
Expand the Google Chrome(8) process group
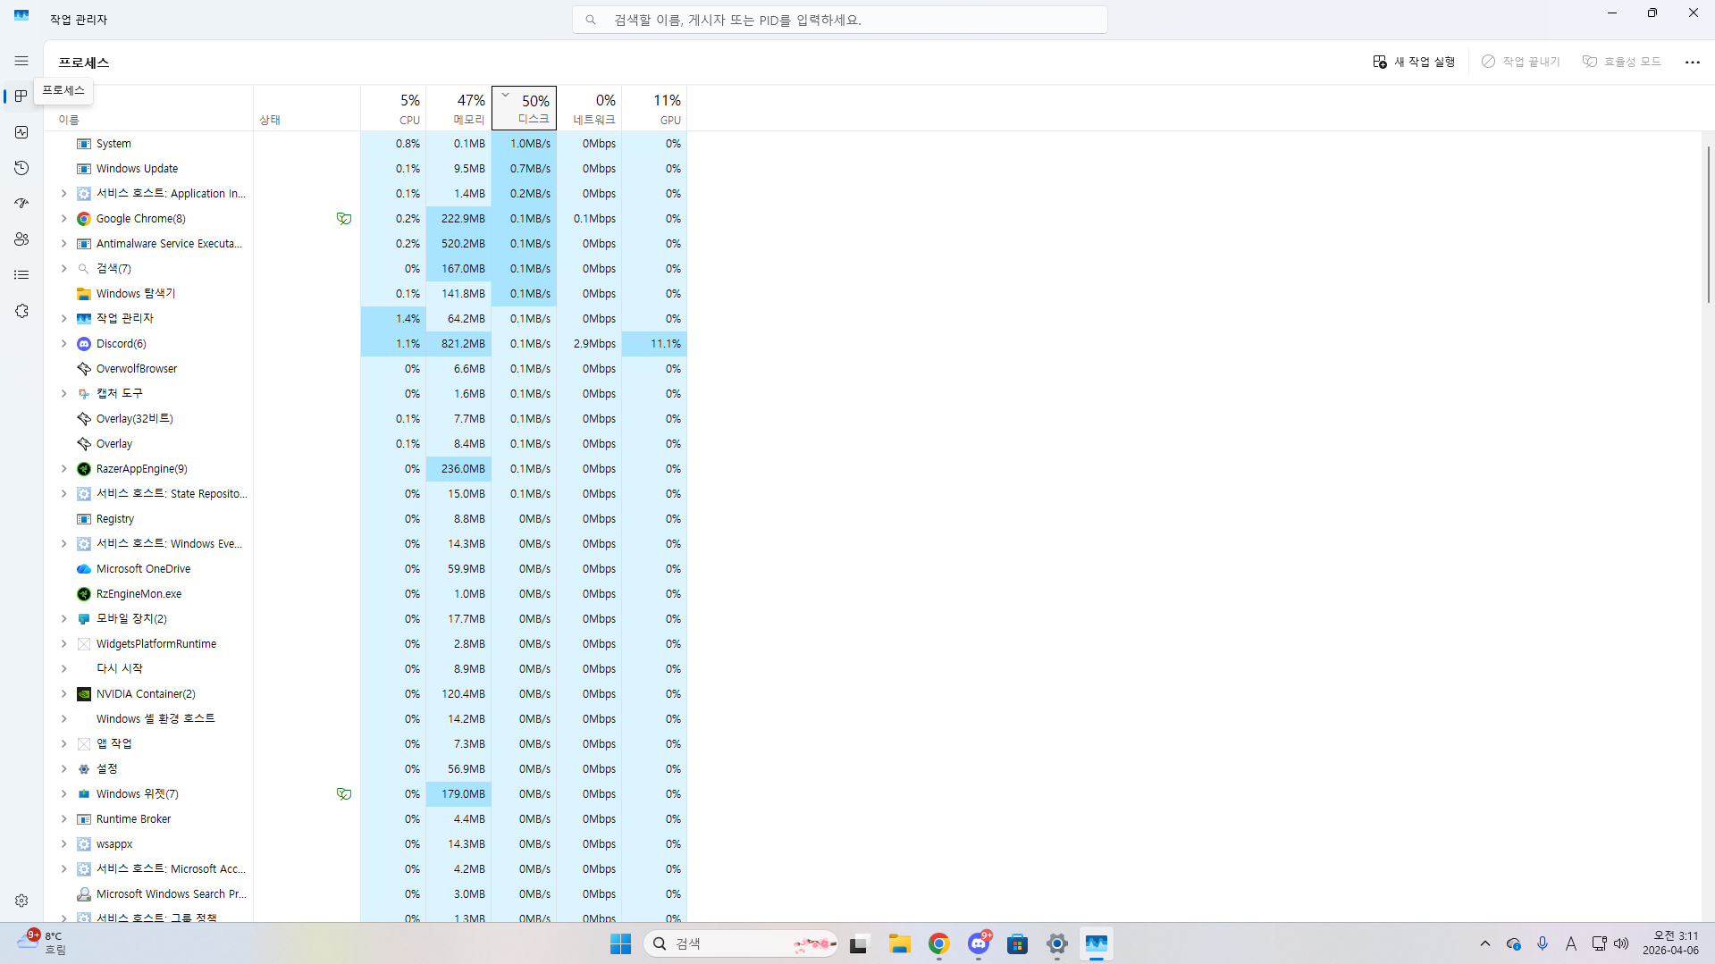click(x=63, y=219)
